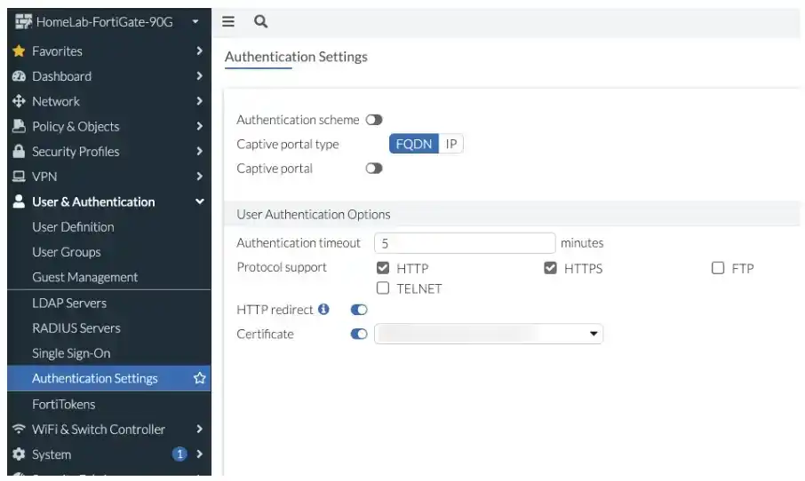Screen dimensions: 805x481
Task: Expand the WiFi & Switch Controller chevron
Action: point(200,429)
